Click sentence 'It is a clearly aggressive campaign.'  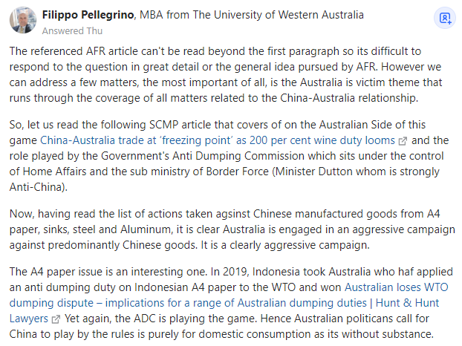[285, 245]
